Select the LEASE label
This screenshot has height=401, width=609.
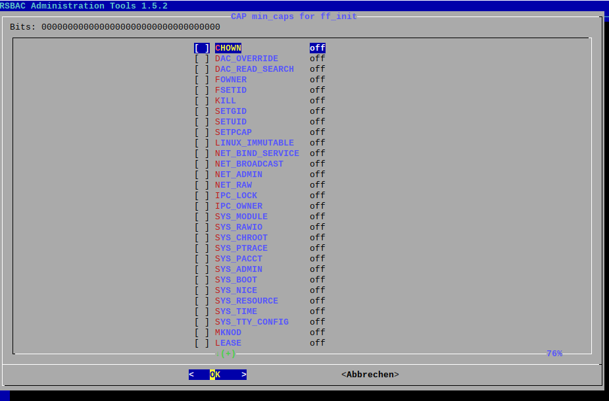228,342
